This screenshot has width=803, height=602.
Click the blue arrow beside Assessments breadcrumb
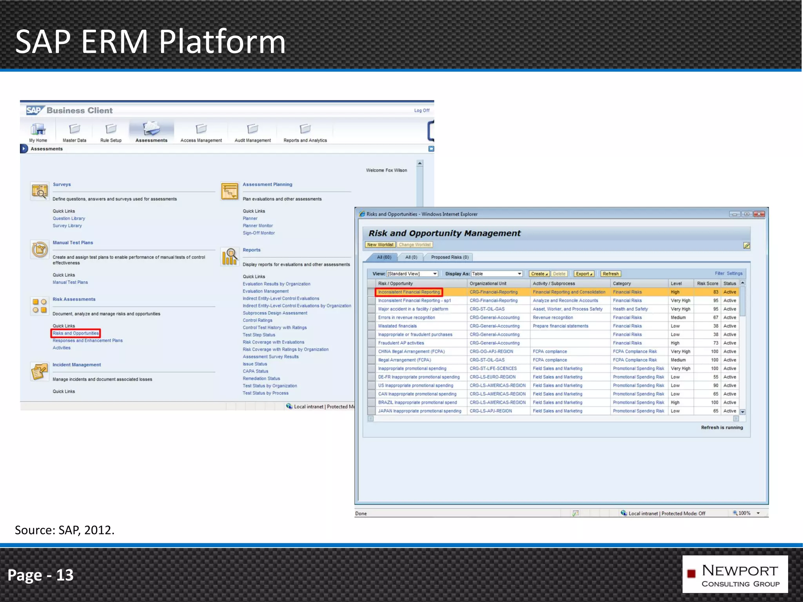pyautogui.click(x=24, y=149)
